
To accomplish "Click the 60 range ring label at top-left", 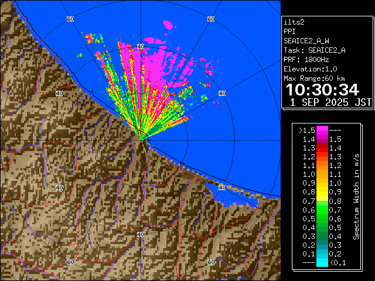I will pos(71,19).
